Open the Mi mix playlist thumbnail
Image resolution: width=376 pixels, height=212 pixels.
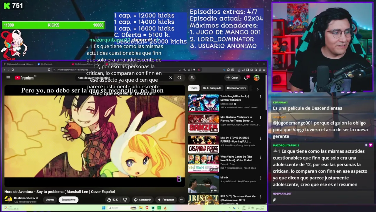click(203, 184)
